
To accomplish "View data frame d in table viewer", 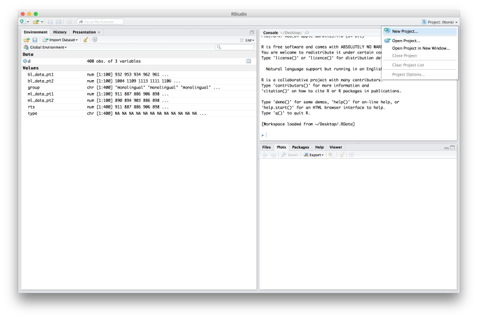I will [249, 61].
